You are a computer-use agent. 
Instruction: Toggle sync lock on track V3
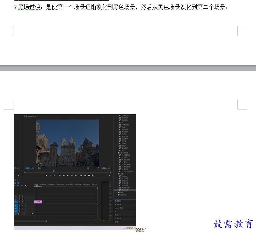[20, 196]
